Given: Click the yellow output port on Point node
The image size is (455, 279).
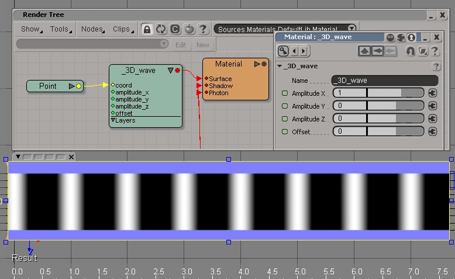Looking at the screenshot, I should 78,86.
